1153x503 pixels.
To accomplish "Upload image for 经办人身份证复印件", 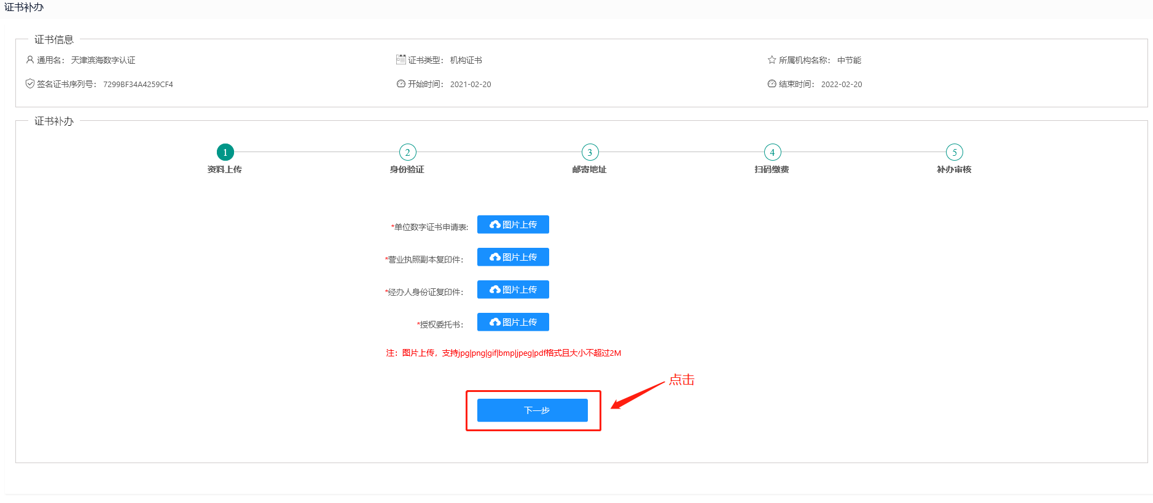I will pos(513,290).
